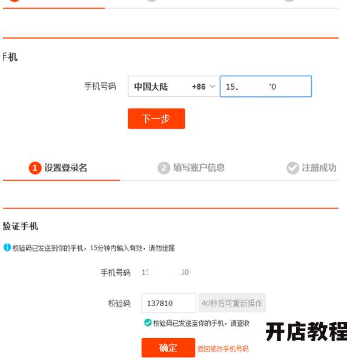
Task: Click the grey step 2 circle icon
Action: pos(164,168)
